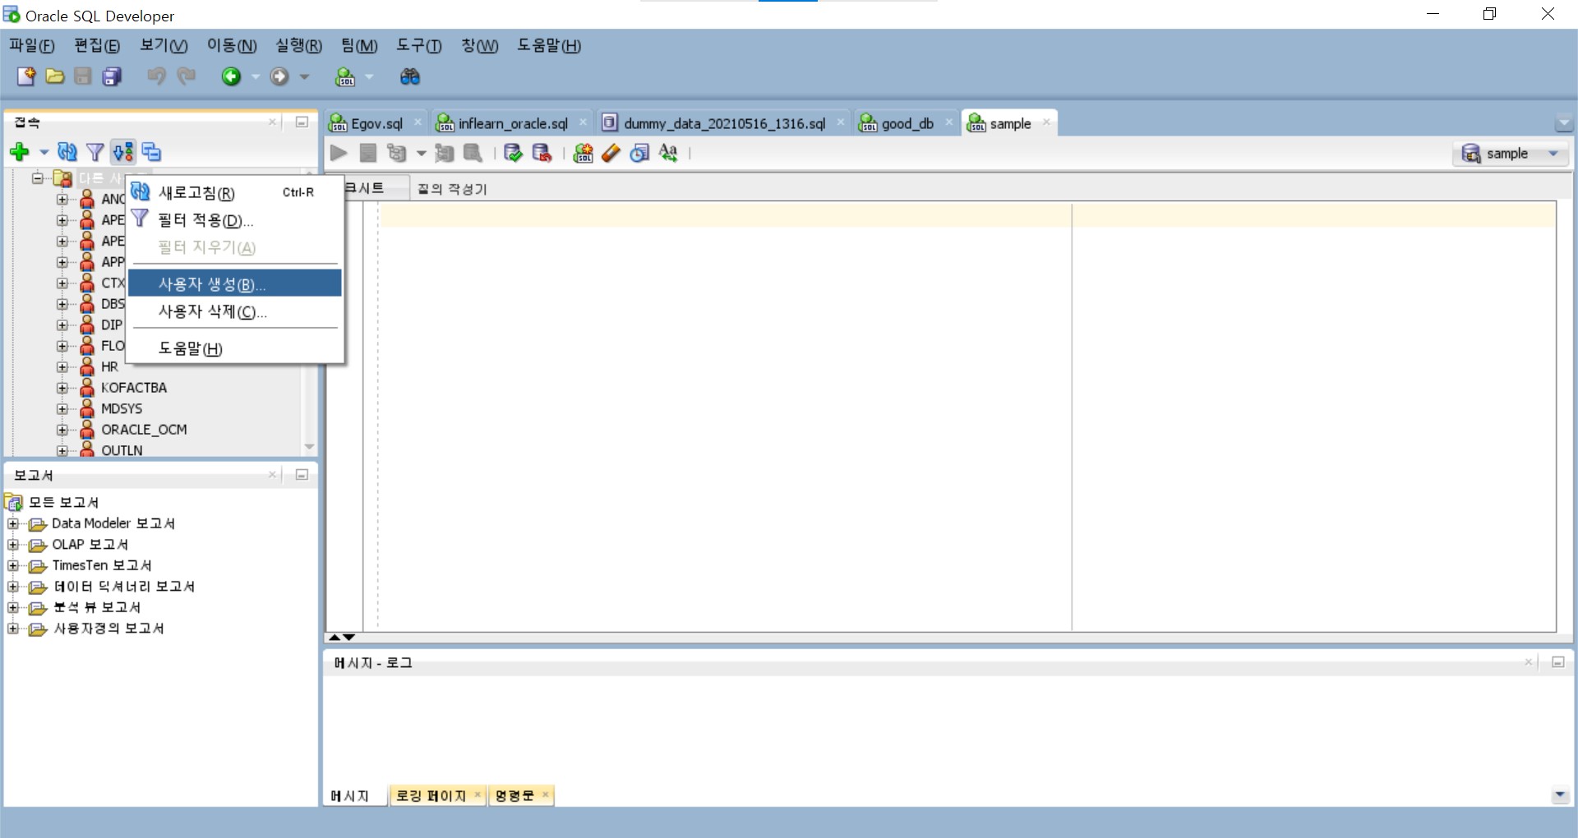Open the Back button history dropdown arrow
This screenshot has width=1578, height=838.
click(255, 76)
